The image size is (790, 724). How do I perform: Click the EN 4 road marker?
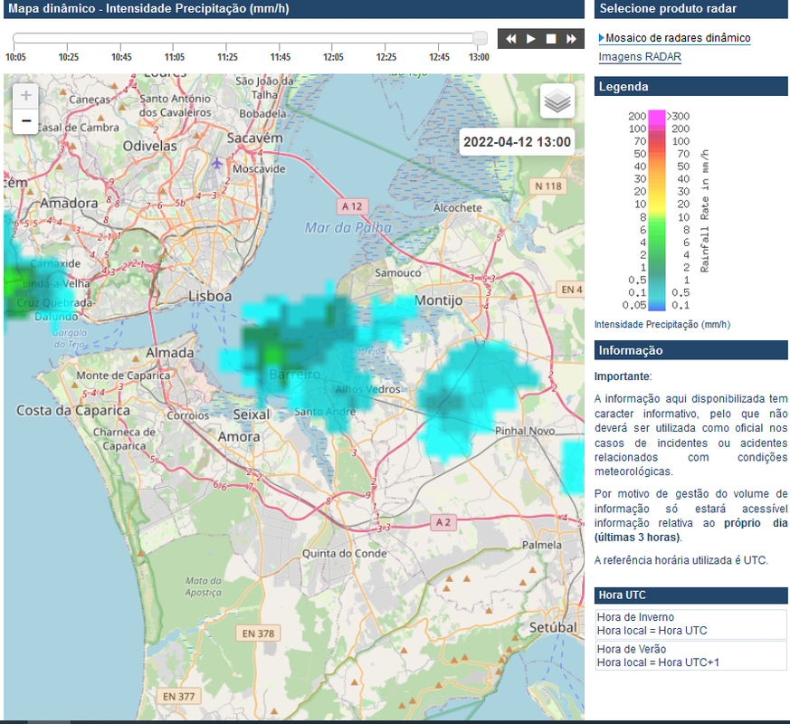click(x=571, y=290)
